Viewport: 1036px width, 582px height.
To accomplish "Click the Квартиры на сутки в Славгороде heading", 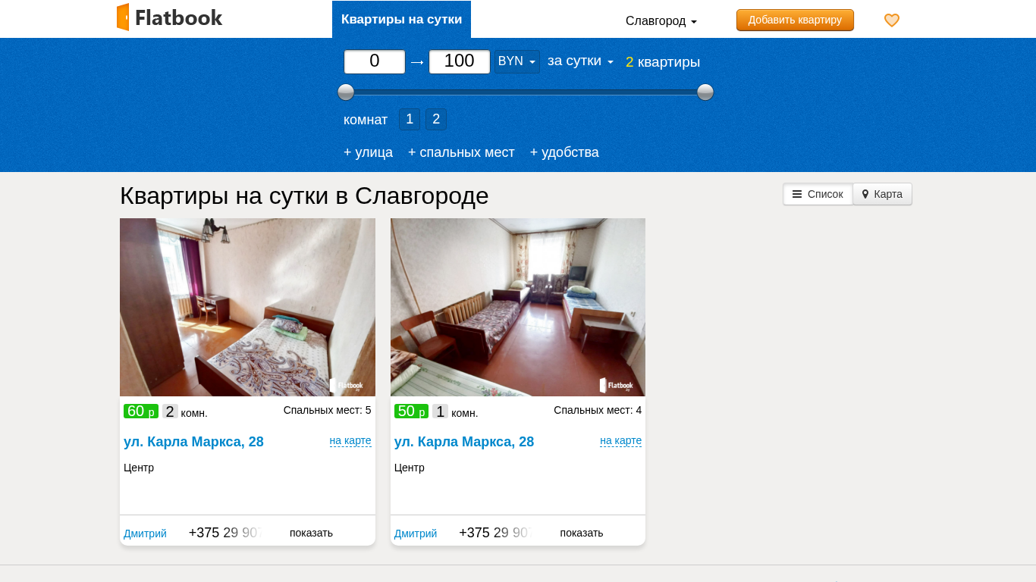I will click(304, 196).
